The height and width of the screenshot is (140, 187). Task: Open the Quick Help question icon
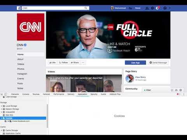coord(165,8)
